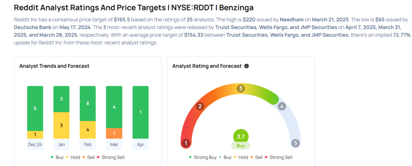This screenshot has height=166, width=412.
Task: Click the Mar orange Sell bar segment
Action: coord(114,133)
